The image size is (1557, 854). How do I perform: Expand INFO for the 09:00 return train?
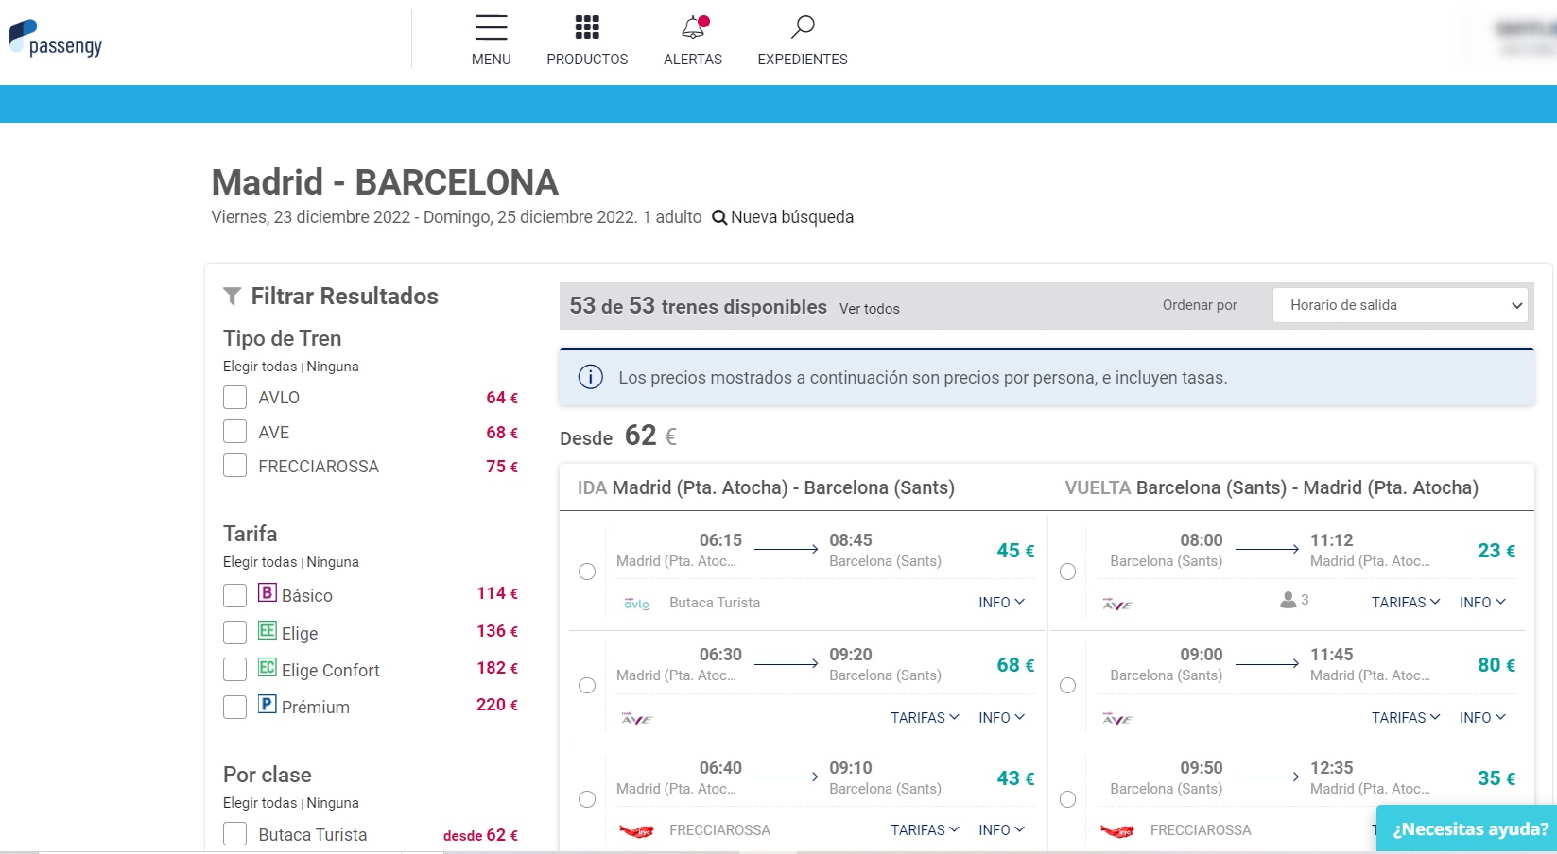pos(1481,718)
